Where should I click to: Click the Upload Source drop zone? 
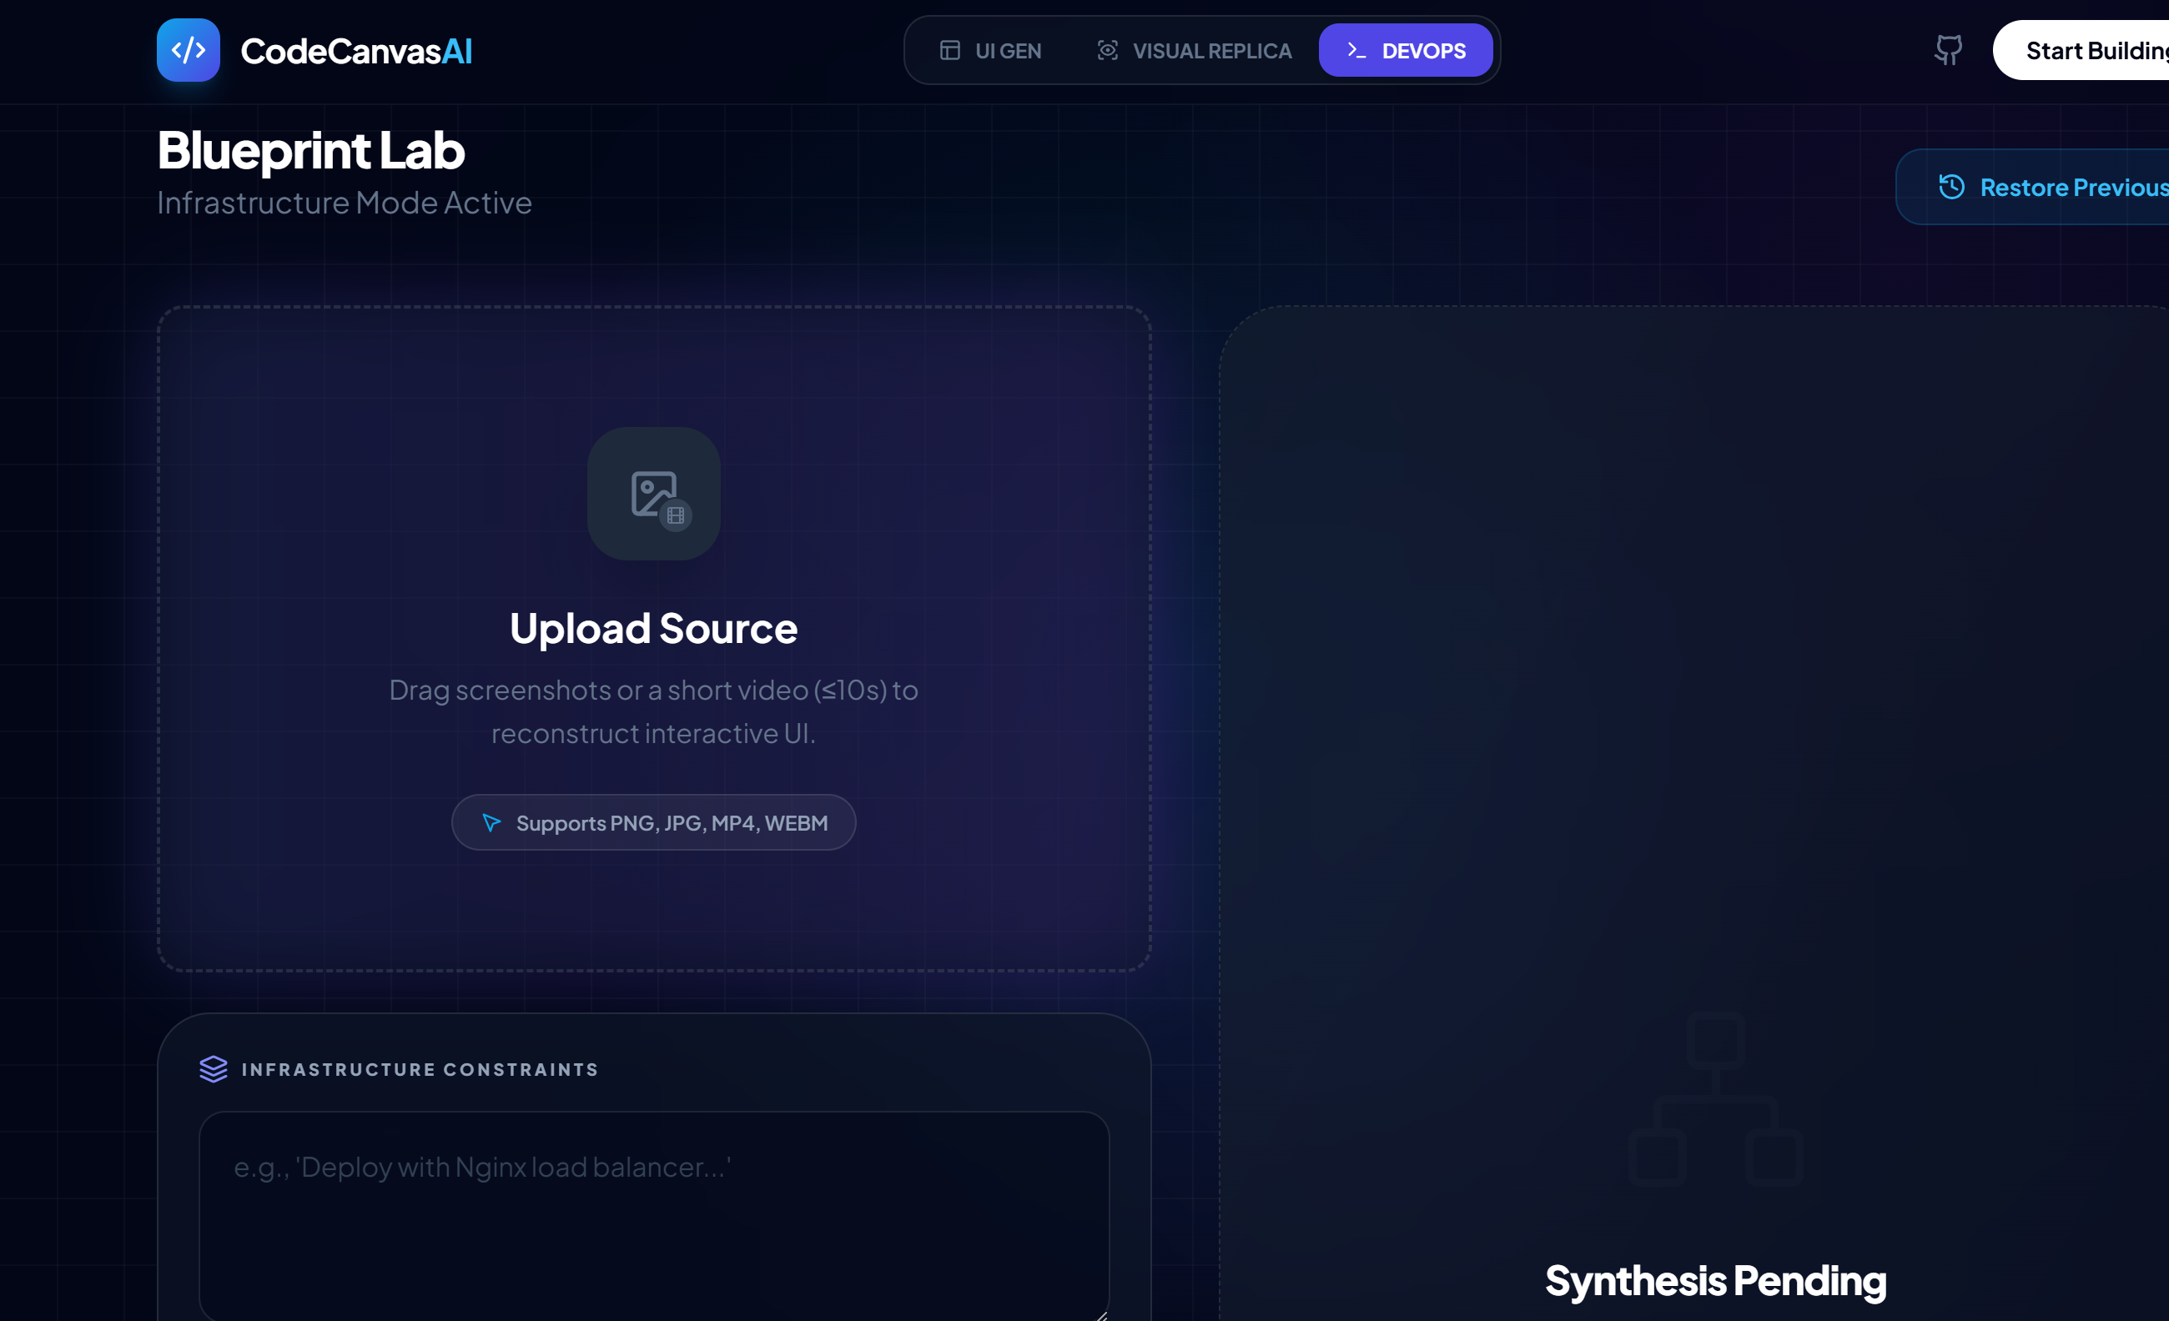pyautogui.click(x=653, y=907)
